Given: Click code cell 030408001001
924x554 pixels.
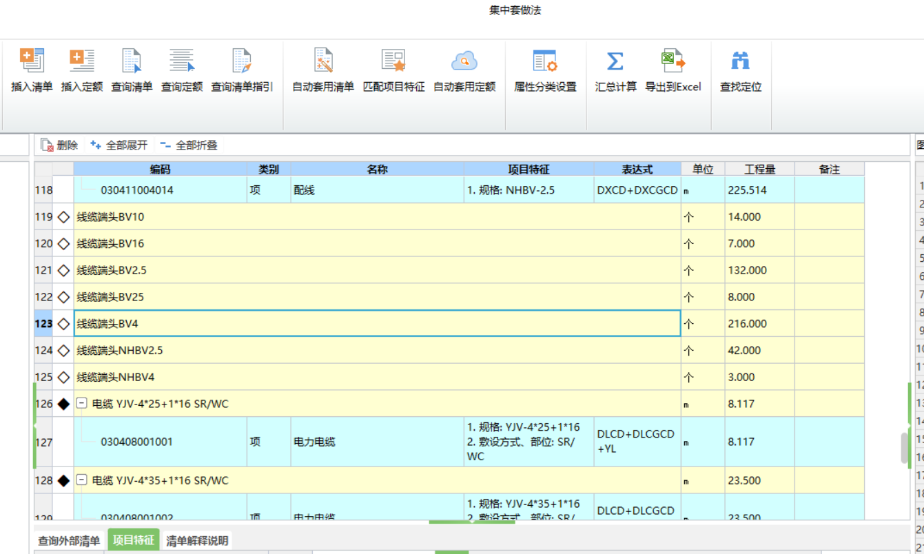Looking at the screenshot, I should click(161, 442).
